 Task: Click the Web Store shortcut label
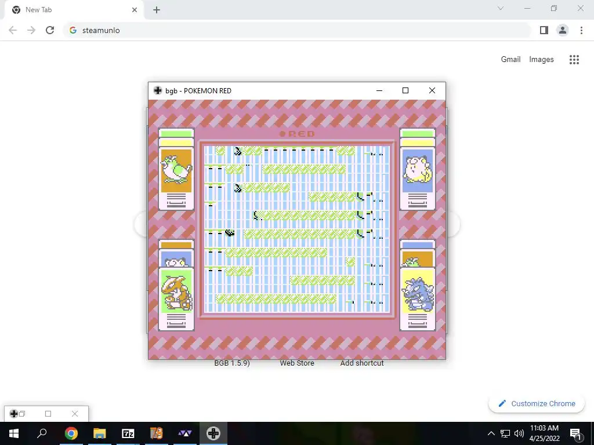click(x=297, y=363)
